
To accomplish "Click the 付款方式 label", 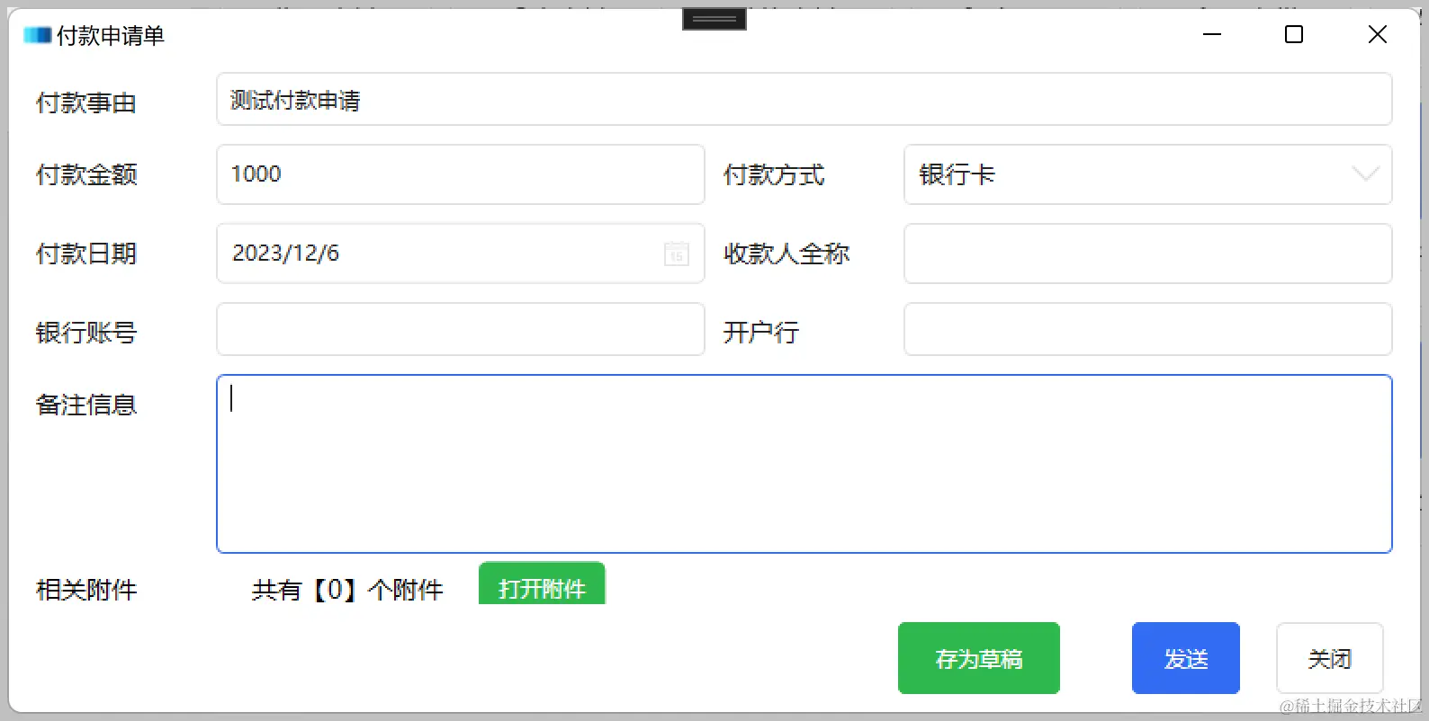I will point(774,174).
